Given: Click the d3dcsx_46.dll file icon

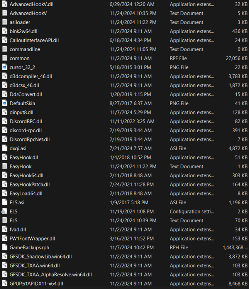Looking at the screenshot, I should tap(5, 85).
